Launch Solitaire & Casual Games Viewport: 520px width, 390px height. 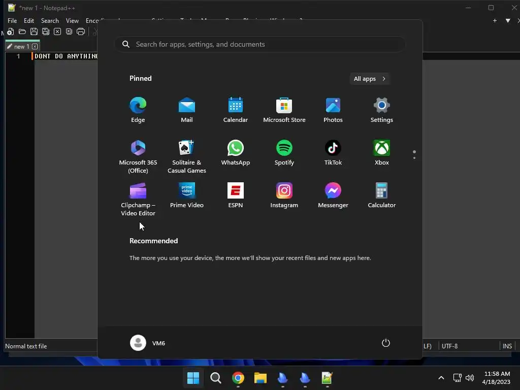pyautogui.click(x=187, y=156)
